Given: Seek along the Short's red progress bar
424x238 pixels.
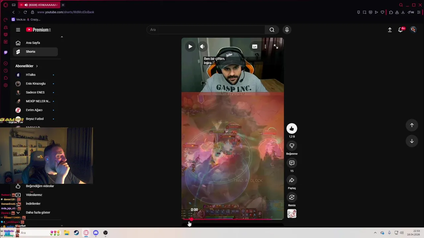Looking at the screenshot, I should [233, 219].
